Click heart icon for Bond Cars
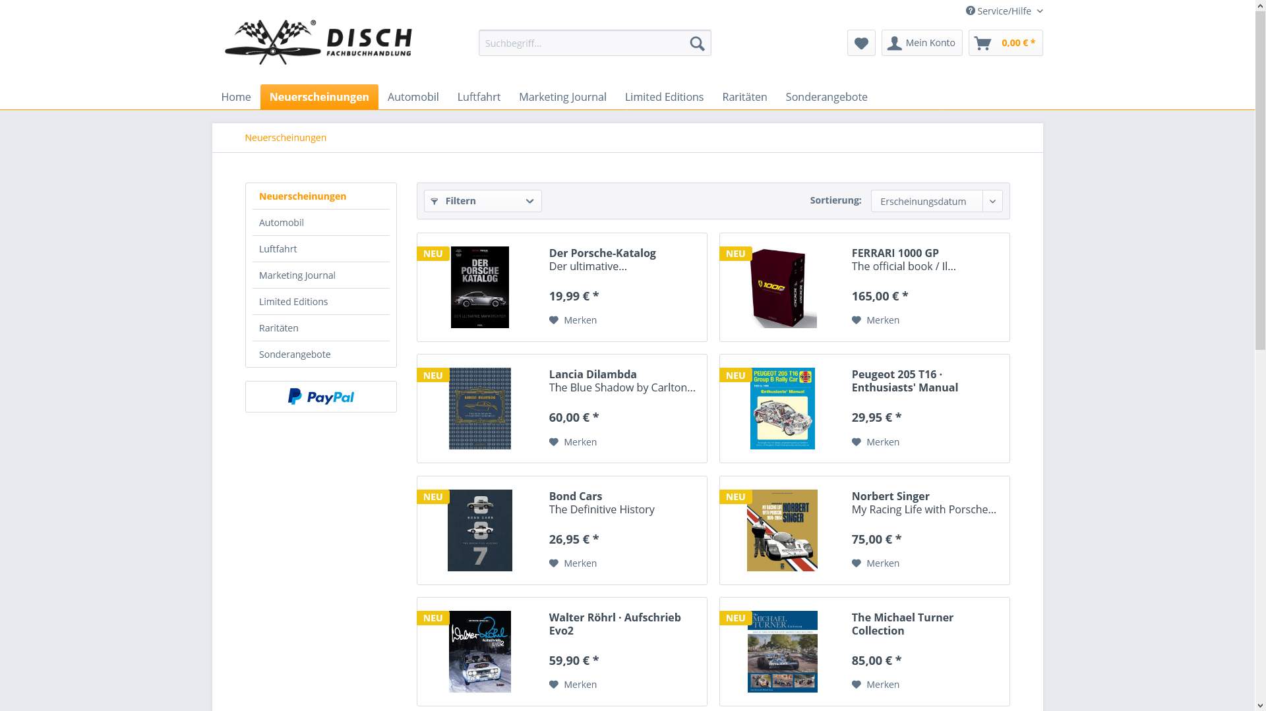1266x711 pixels. (x=554, y=563)
